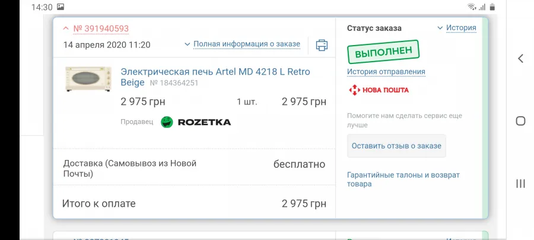The height and width of the screenshot is (240, 534).
Task: Click the бесплатно delivery price
Action: coord(300,165)
